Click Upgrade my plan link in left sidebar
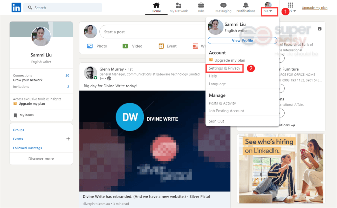The height and width of the screenshot is (208, 337). pyautogui.click(x=32, y=104)
